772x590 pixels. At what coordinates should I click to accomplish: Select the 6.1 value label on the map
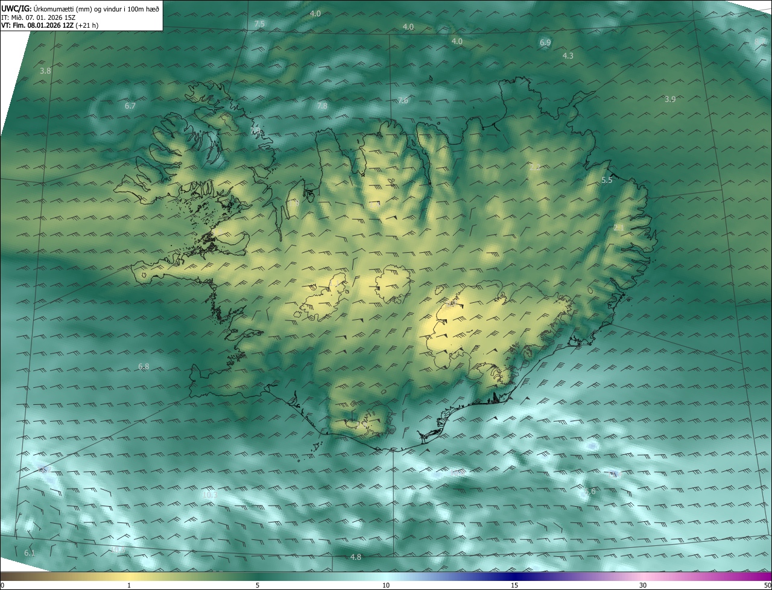[30, 553]
